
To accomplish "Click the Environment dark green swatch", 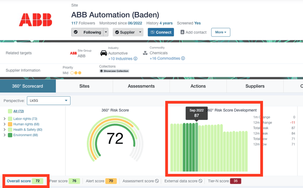I will click(10, 135).
